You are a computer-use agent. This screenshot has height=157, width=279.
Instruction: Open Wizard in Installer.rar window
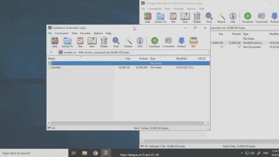coord(128,42)
